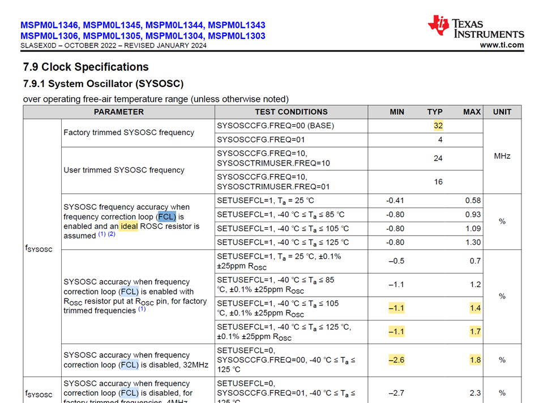Click the selected FCL word highlighted in blue
The image size is (543, 403).
[167, 216]
